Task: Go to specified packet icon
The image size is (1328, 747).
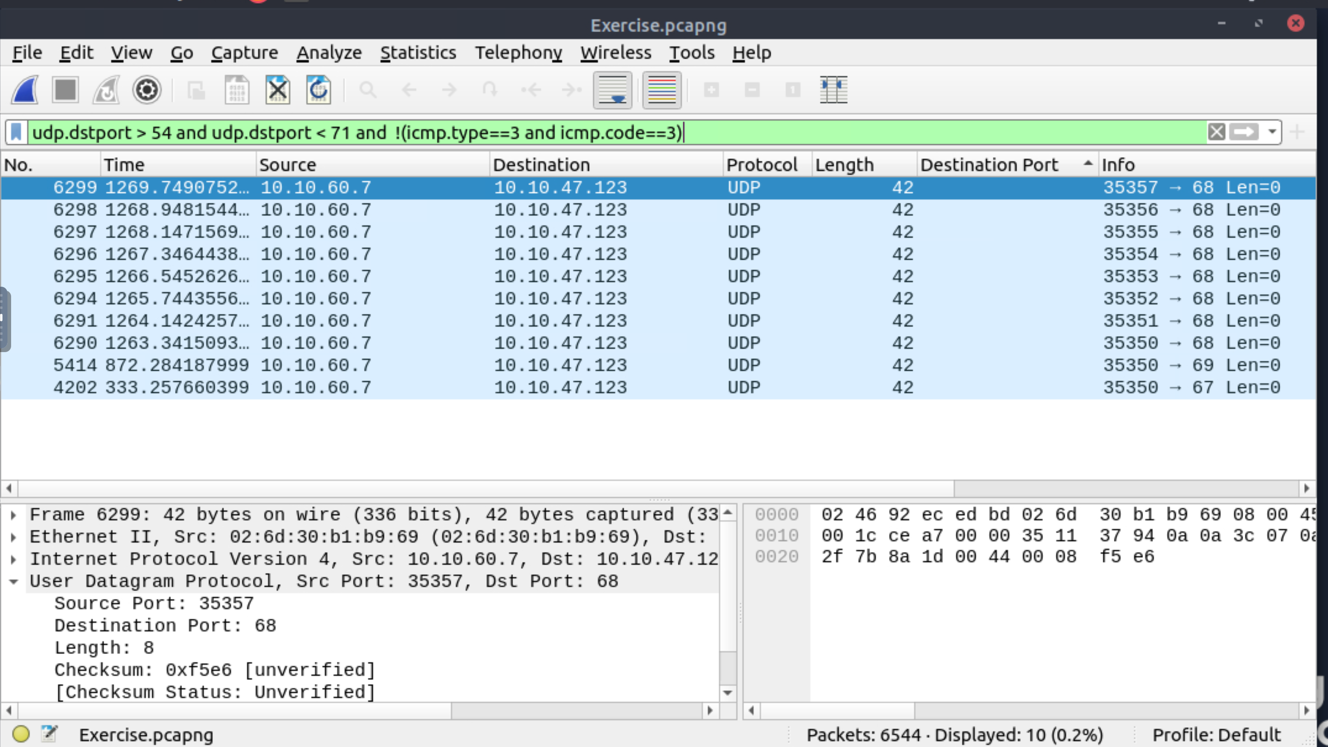Action: click(490, 90)
